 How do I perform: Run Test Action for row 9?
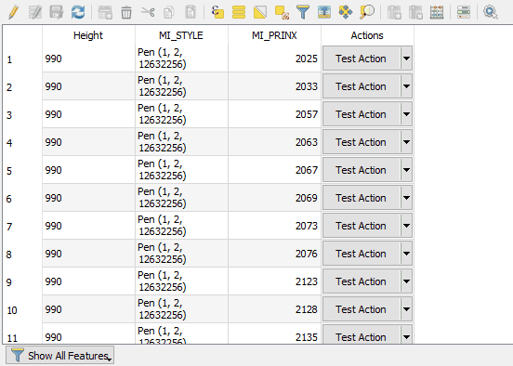point(362,281)
